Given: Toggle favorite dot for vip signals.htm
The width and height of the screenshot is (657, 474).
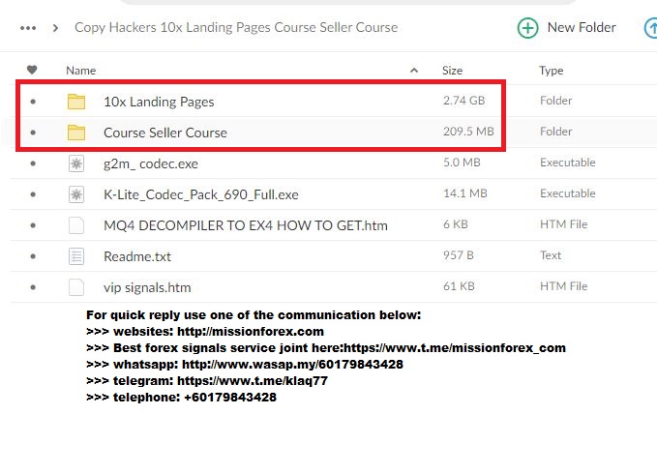Looking at the screenshot, I should [33, 287].
